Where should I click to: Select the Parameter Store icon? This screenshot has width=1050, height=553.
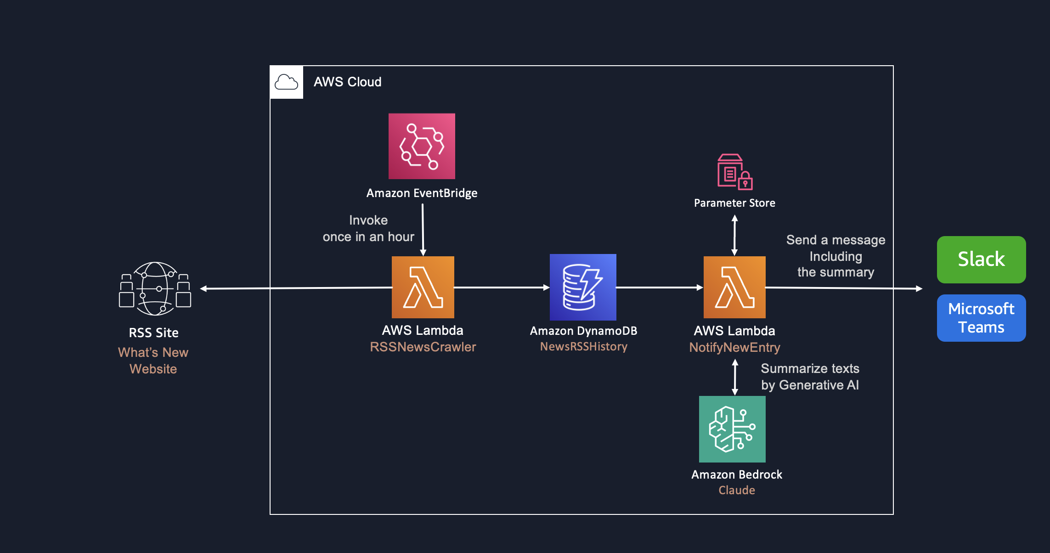tap(735, 172)
